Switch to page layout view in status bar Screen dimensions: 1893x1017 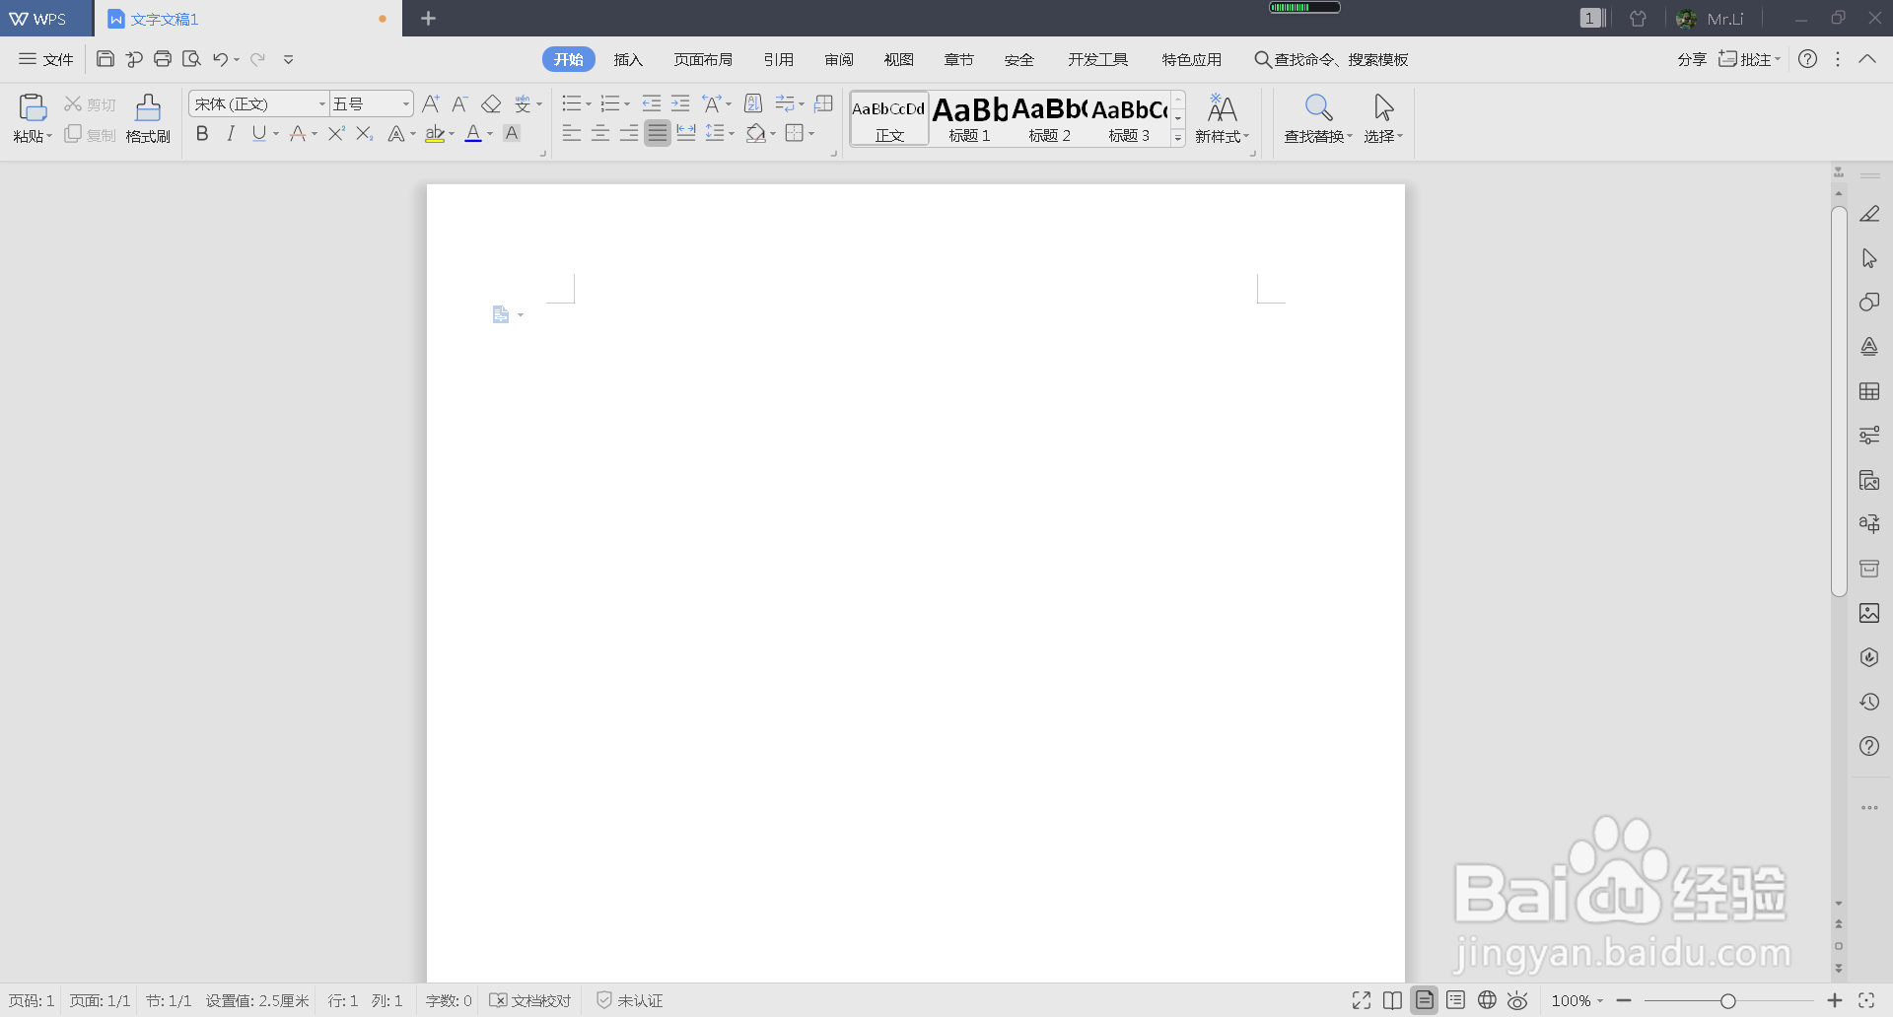click(1425, 1000)
